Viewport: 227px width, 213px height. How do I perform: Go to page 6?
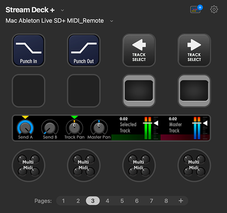click(x=137, y=201)
